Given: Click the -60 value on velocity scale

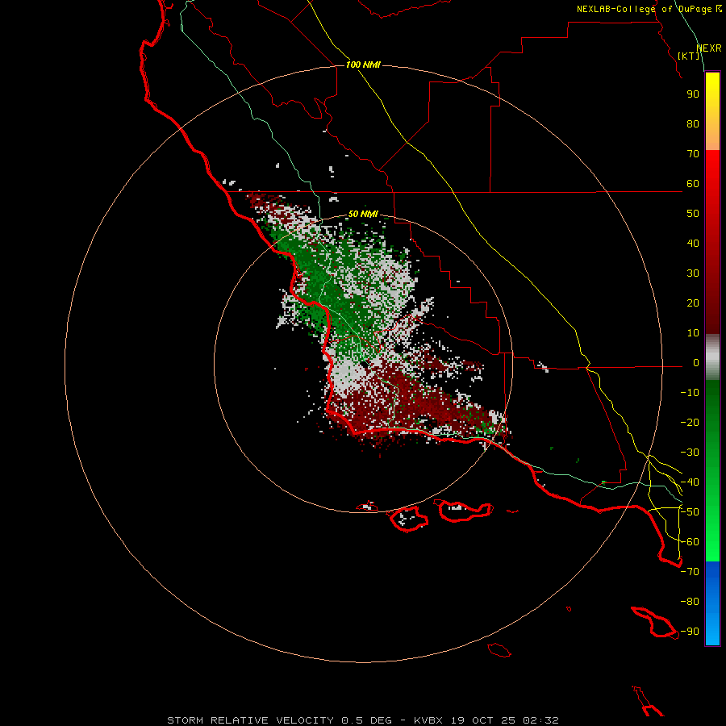Looking at the screenshot, I should tap(690, 542).
